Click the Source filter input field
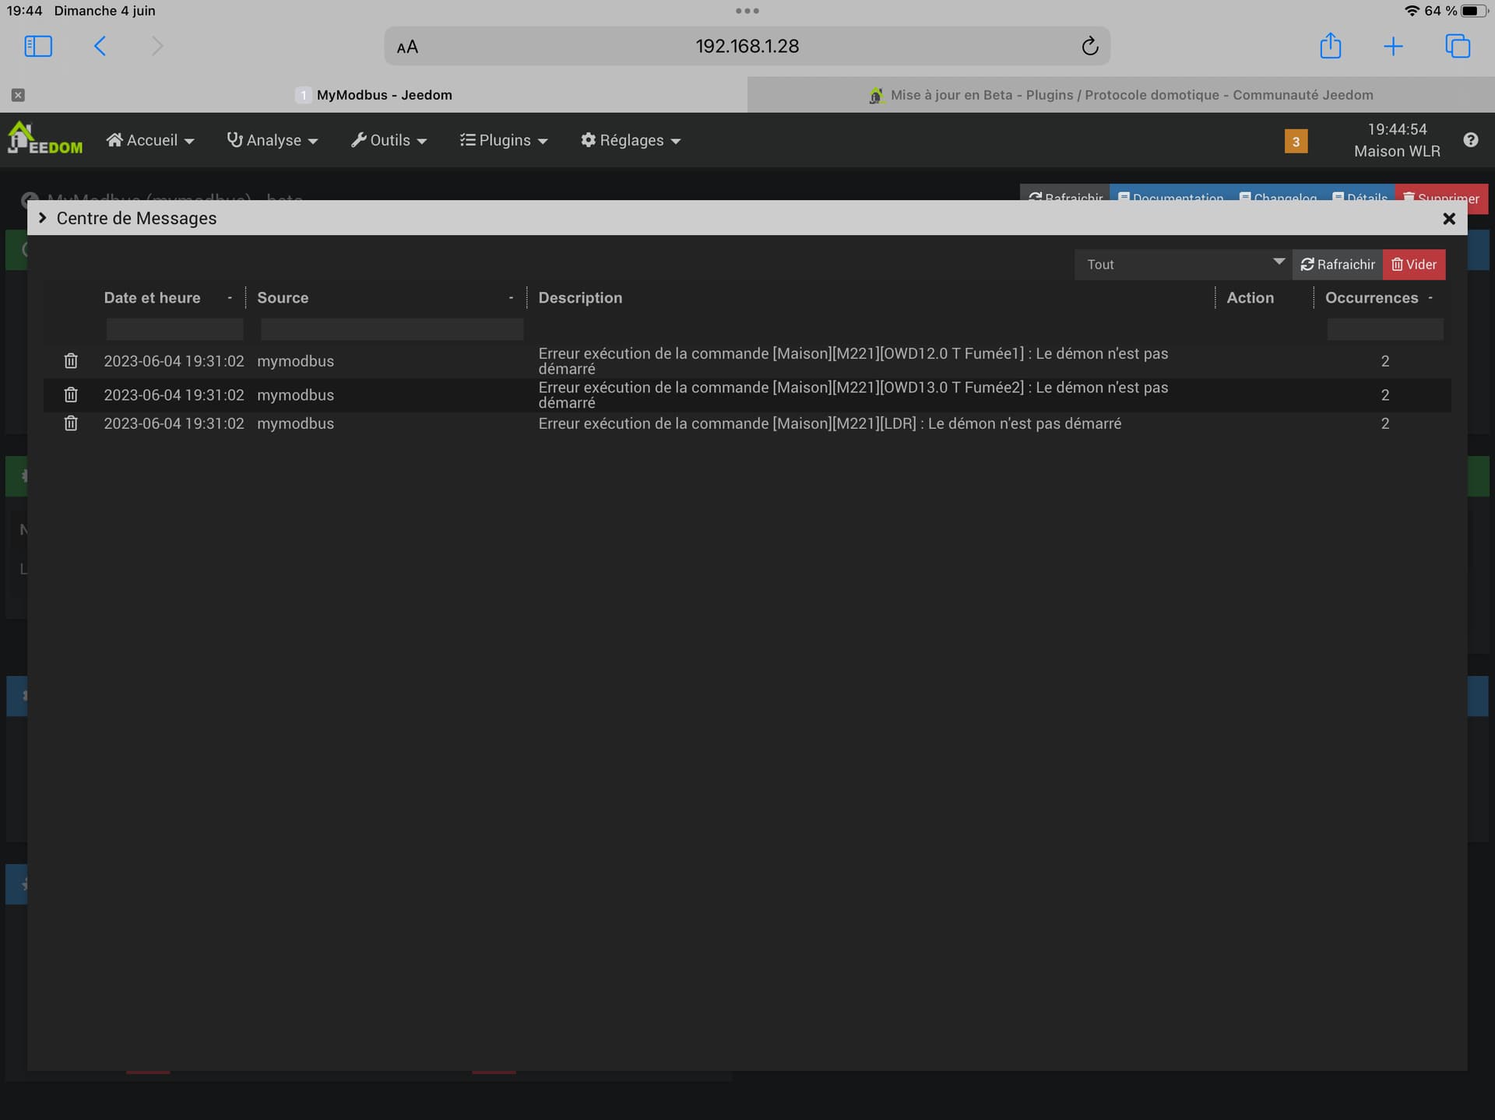This screenshot has height=1120, width=1495. (392, 329)
